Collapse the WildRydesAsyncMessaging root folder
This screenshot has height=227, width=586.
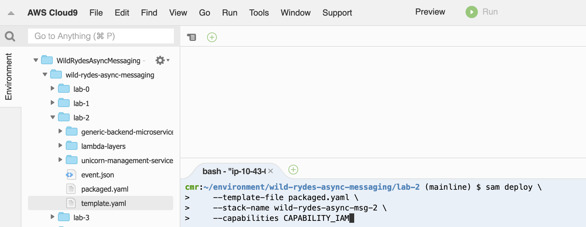tap(36, 60)
